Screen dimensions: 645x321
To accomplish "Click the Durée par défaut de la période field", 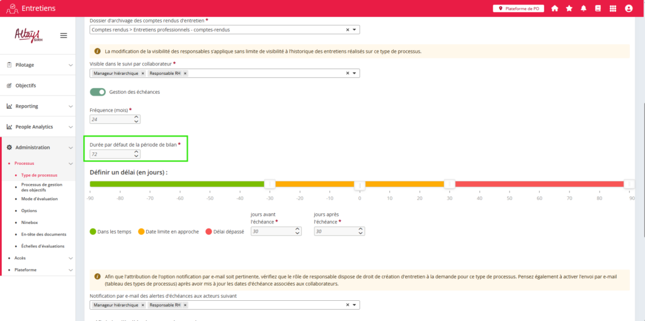I will [x=111, y=154].
